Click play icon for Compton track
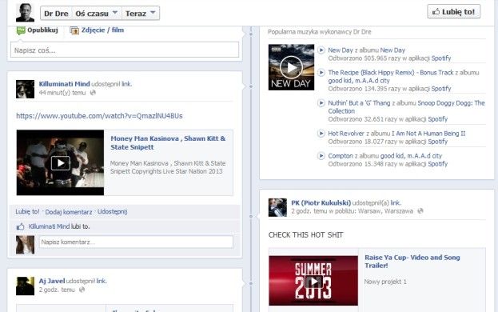This screenshot has height=312, width=498. click(x=321, y=156)
